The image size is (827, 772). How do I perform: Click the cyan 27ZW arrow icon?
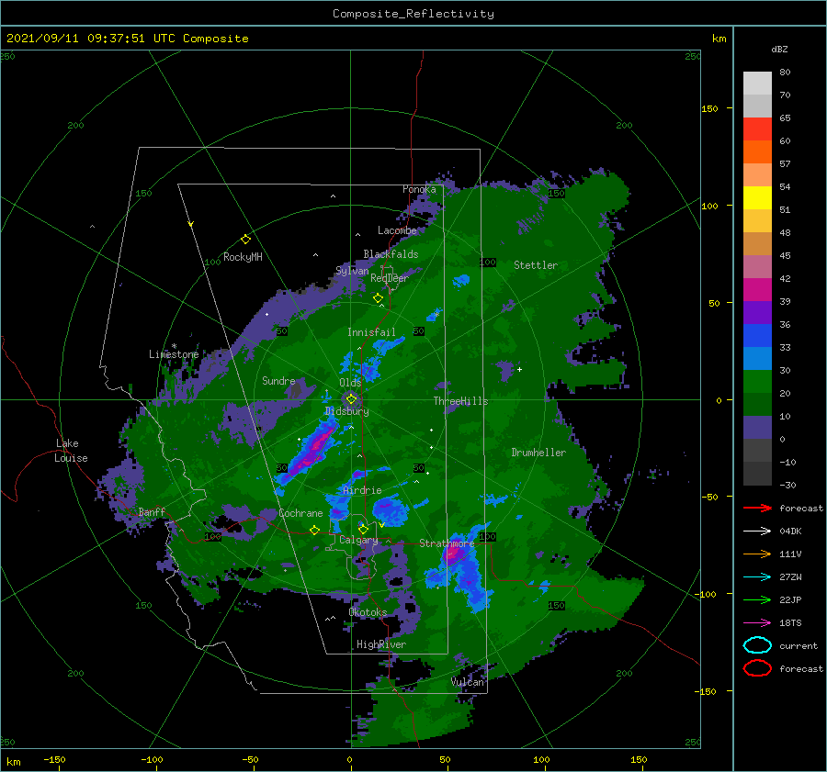[757, 577]
